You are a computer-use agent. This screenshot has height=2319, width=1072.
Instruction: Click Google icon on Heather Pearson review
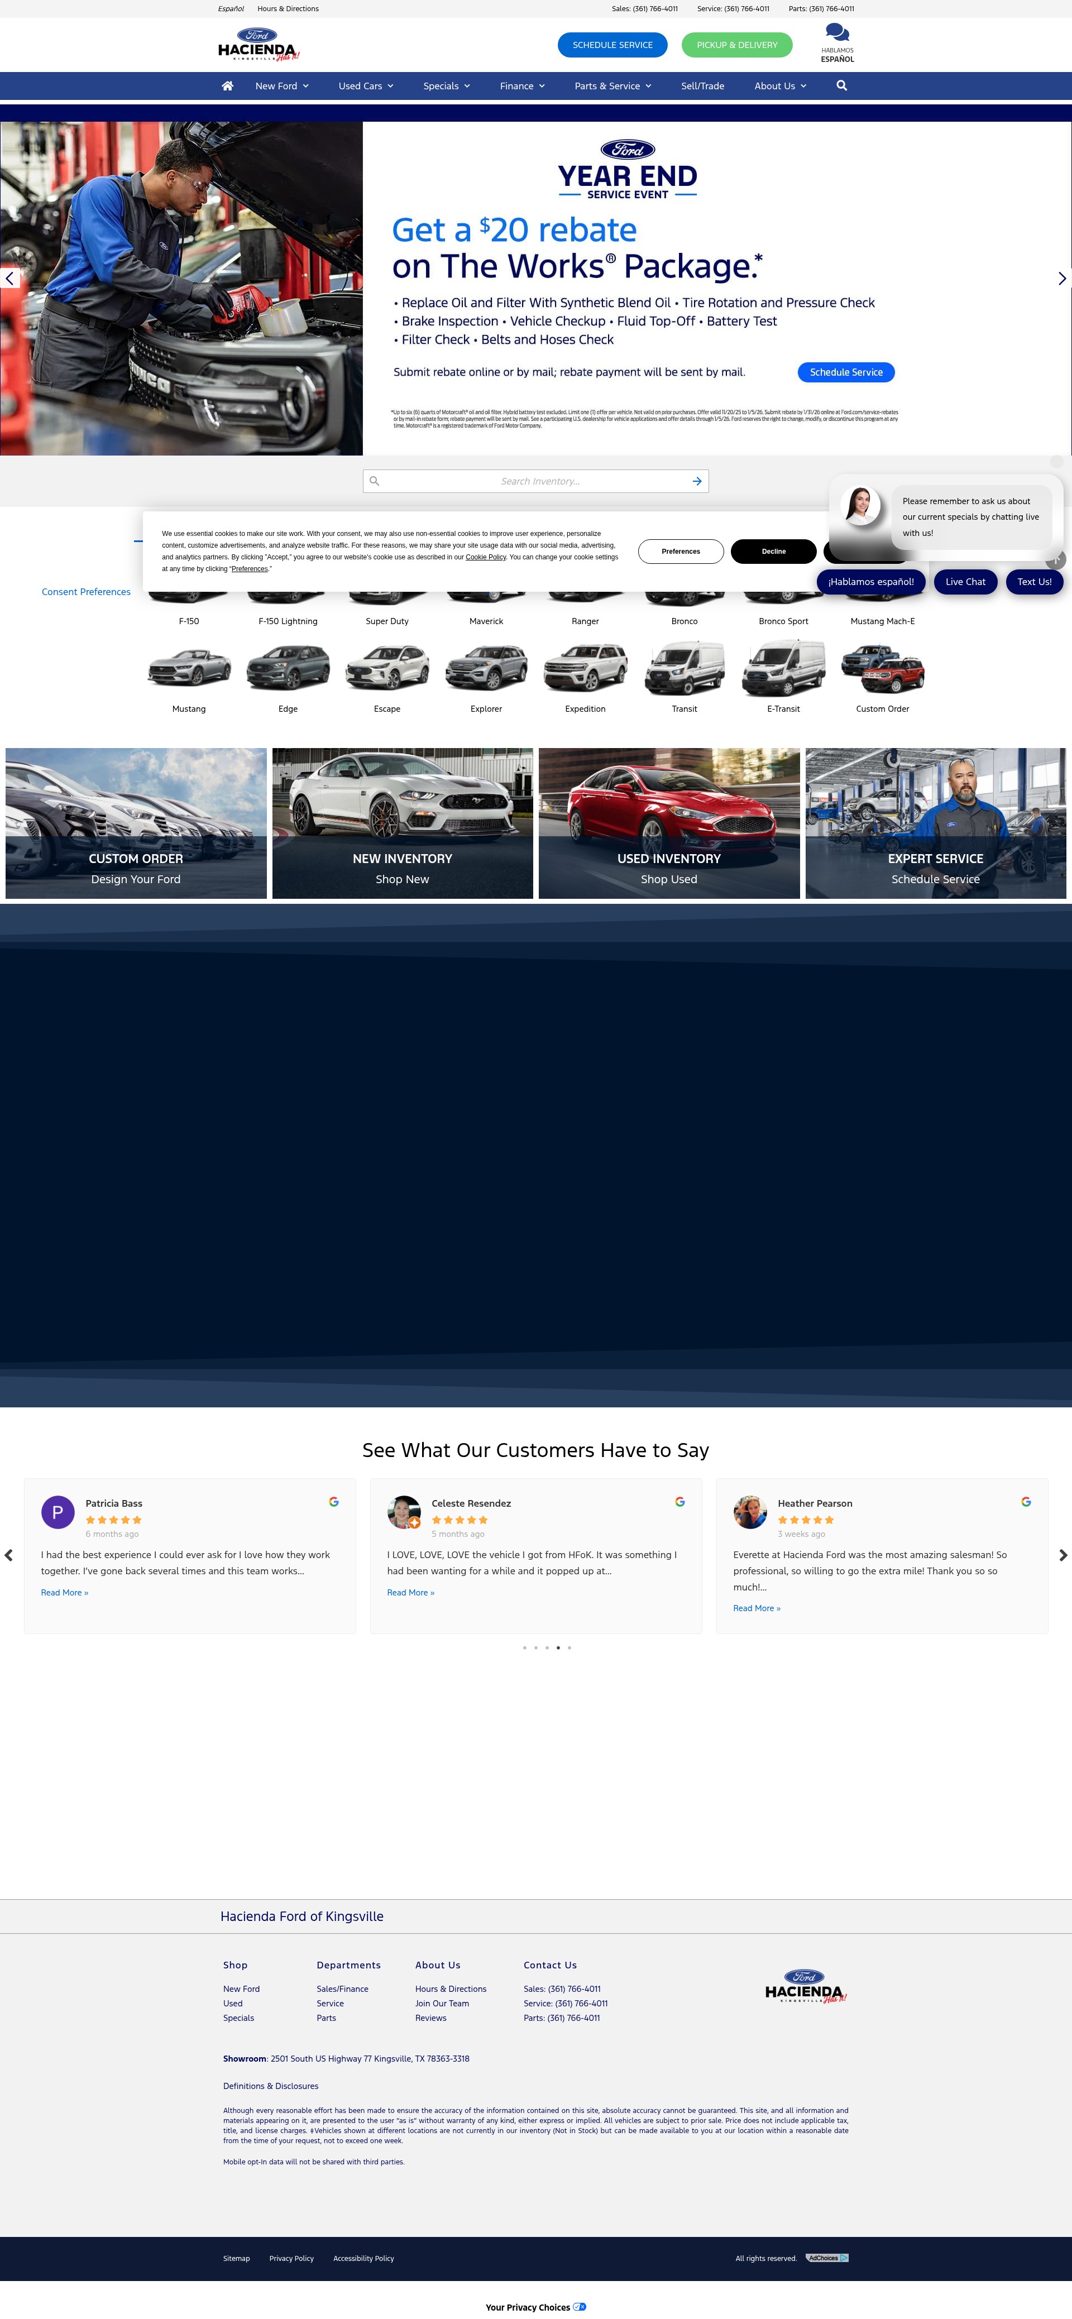click(1026, 1502)
